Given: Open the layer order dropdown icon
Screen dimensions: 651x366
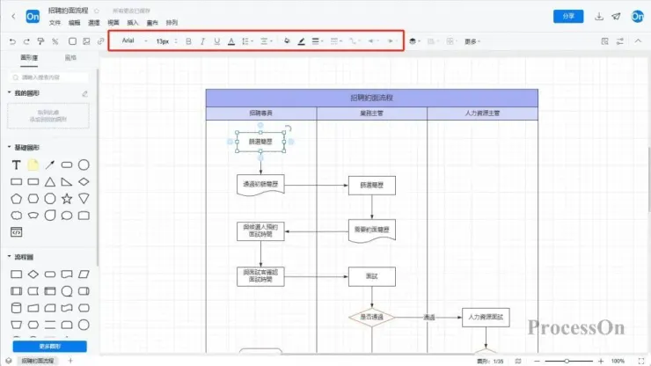Looking at the screenshot, I should coord(414,41).
